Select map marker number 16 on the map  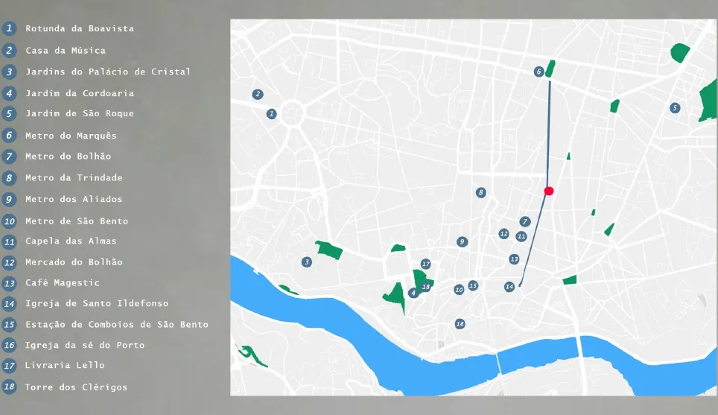click(x=460, y=323)
